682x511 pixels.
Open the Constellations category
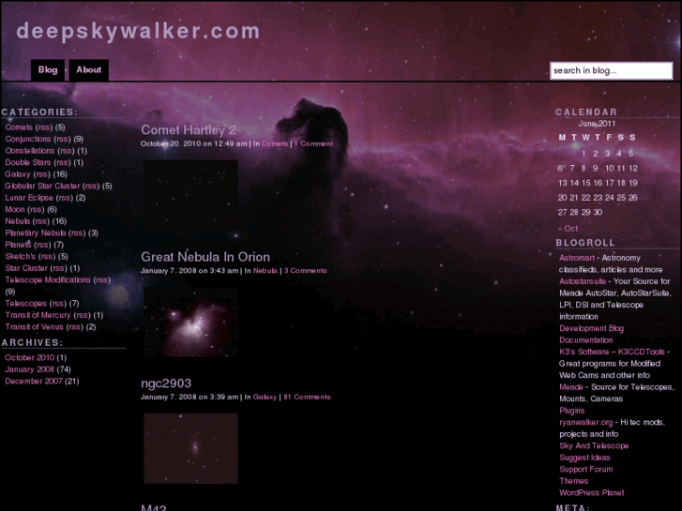30,150
